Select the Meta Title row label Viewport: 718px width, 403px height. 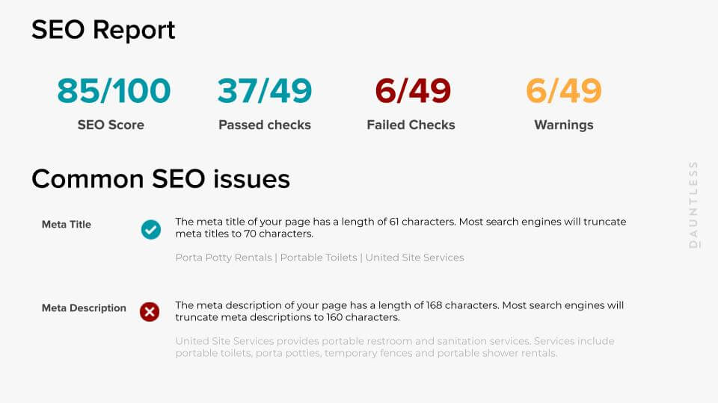67,224
